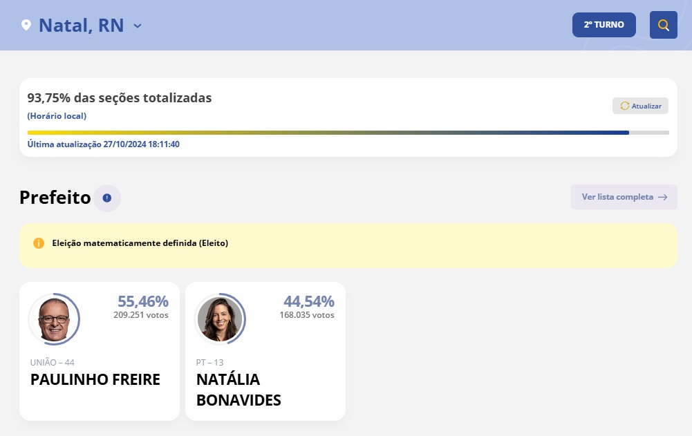The width and height of the screenshot is (692, 436).
Task: Click the location pin icon beside Natal
Action: [x=26, y=25]
